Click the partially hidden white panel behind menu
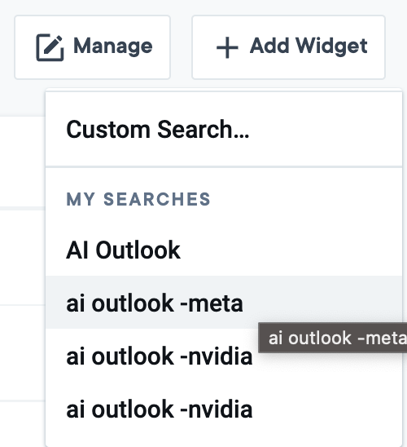This screenshot has width=407, height=447. point(22,257)
